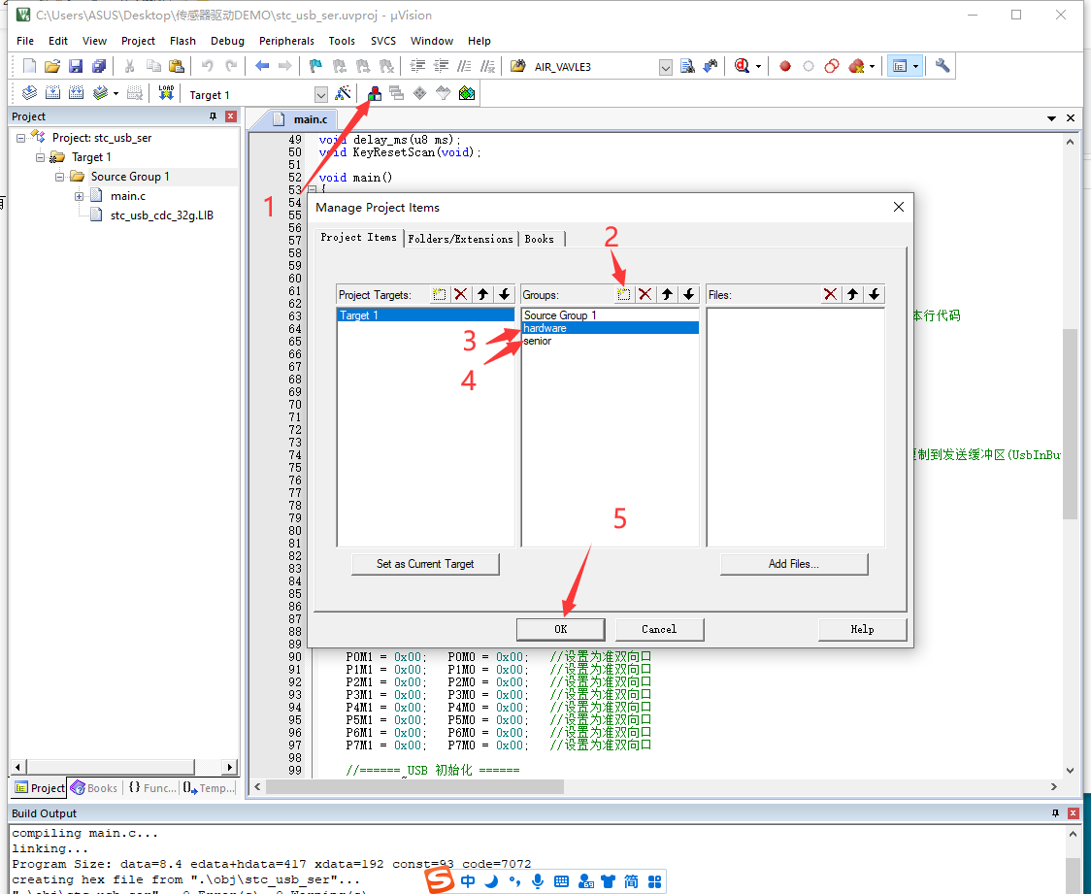Open AIR_VAVLE3 find combo box dropdown
This screenshot has width=1091, height=894.
pos(666,67)
